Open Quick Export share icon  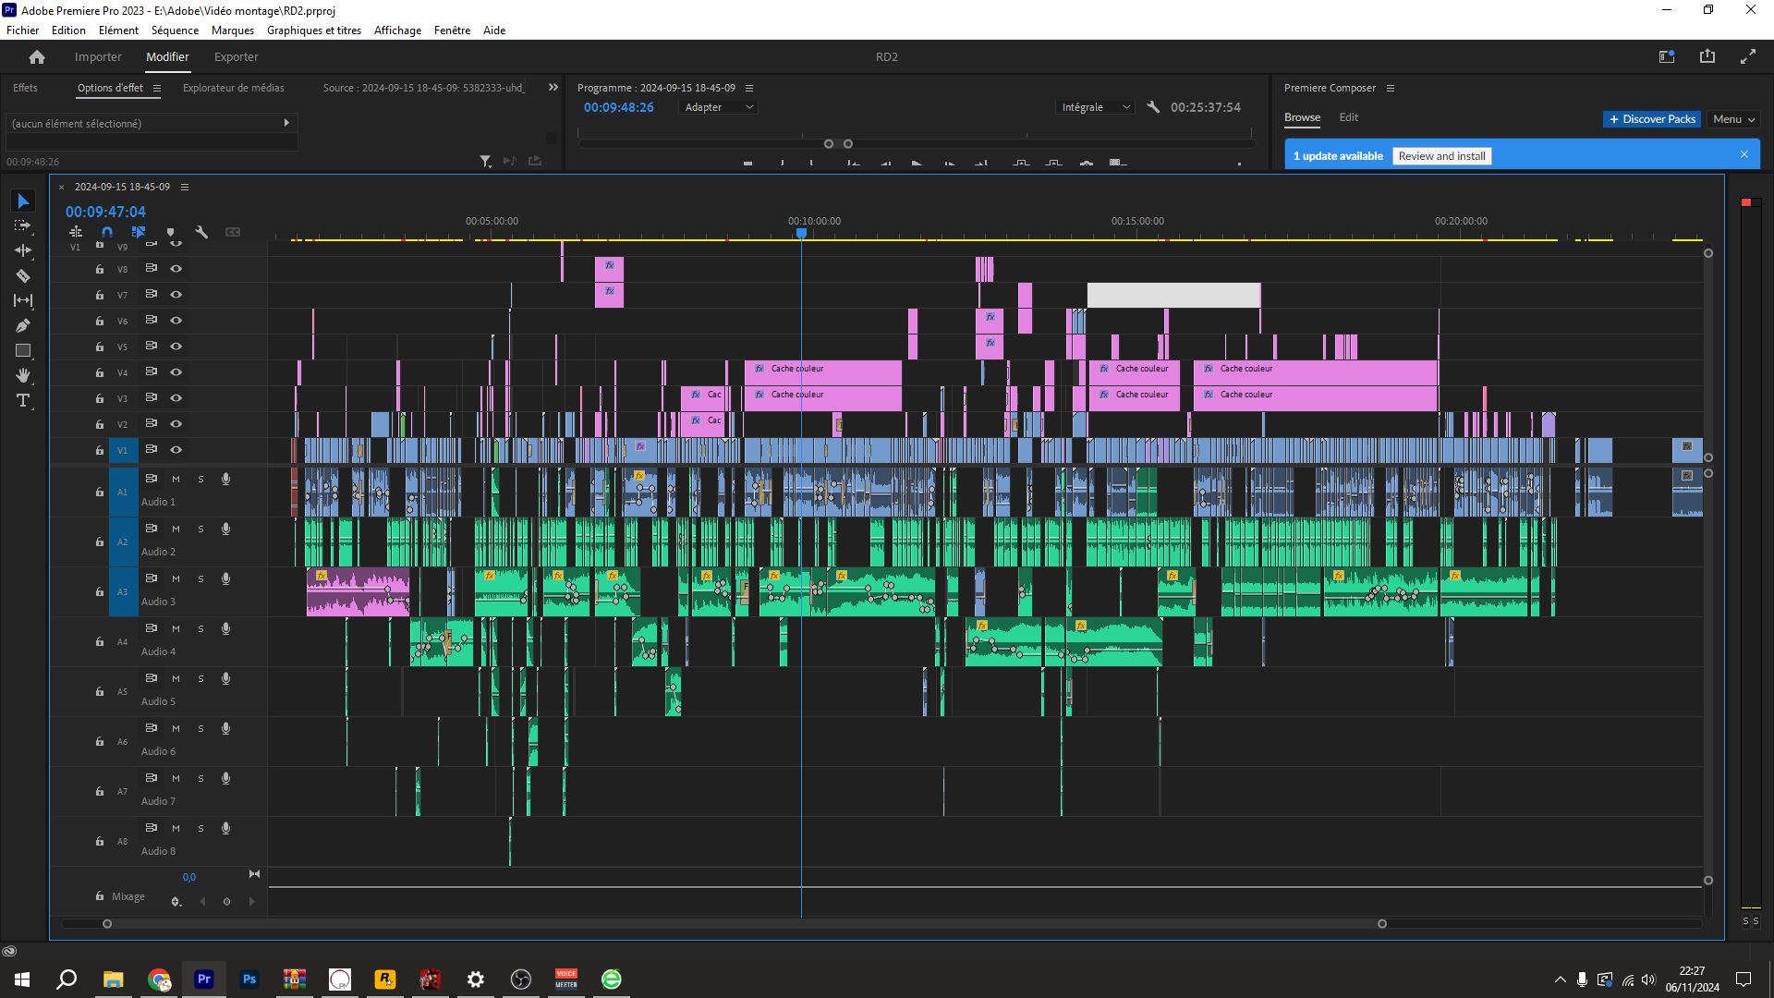click(1707, 57)
